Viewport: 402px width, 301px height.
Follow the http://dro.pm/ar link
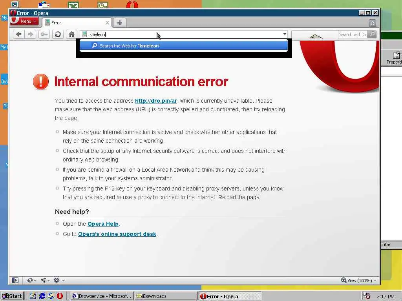pyautogui.click(x=156, y=101)
